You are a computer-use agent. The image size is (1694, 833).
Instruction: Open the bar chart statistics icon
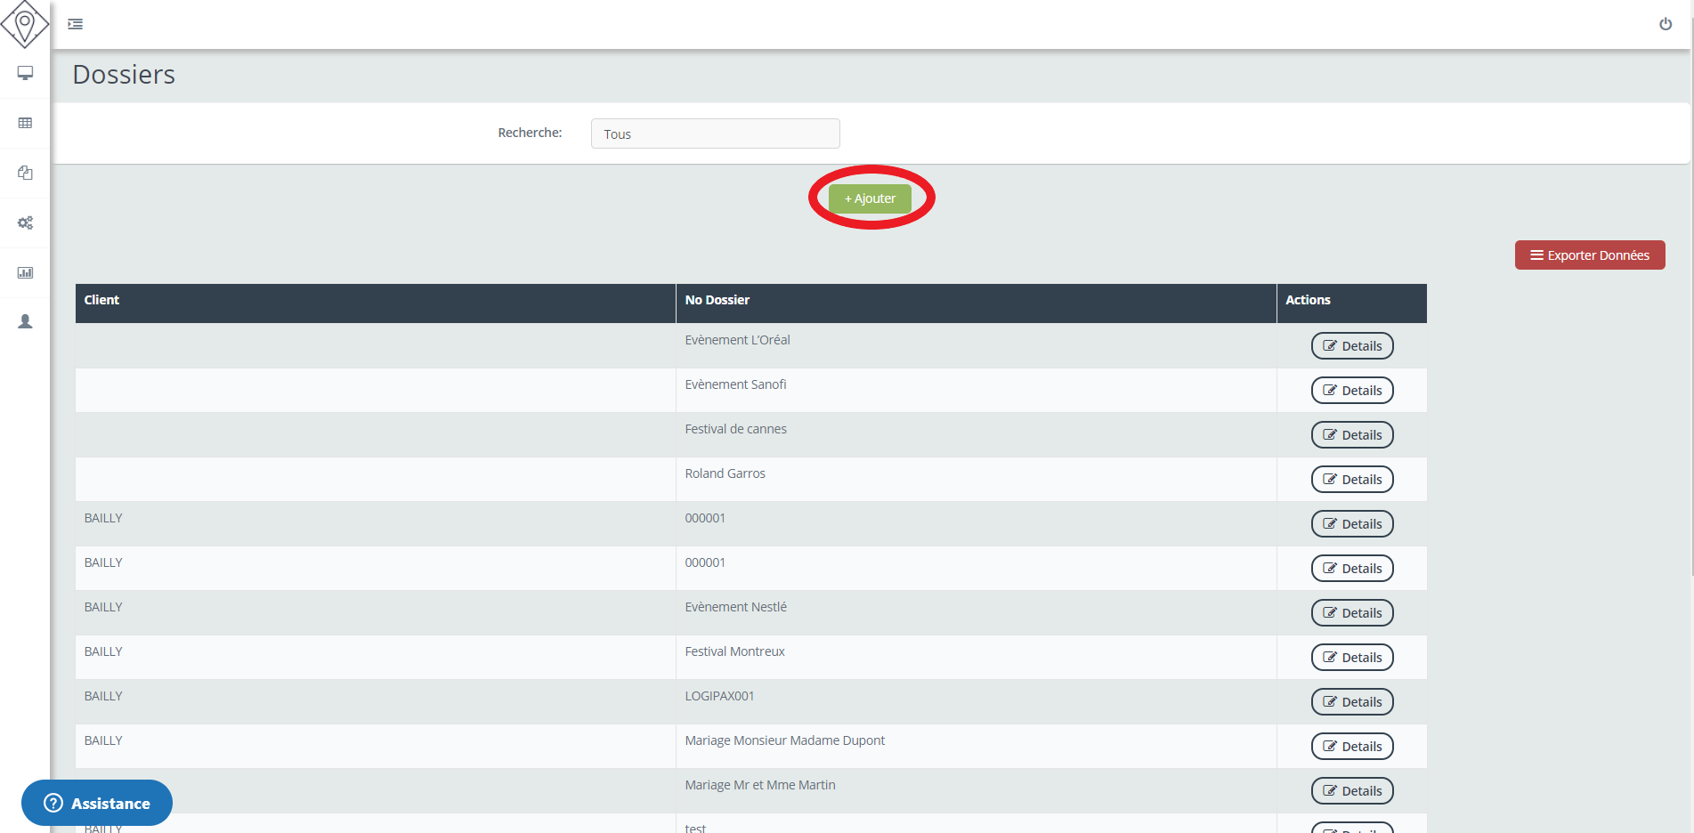click(x=25, y=272)
